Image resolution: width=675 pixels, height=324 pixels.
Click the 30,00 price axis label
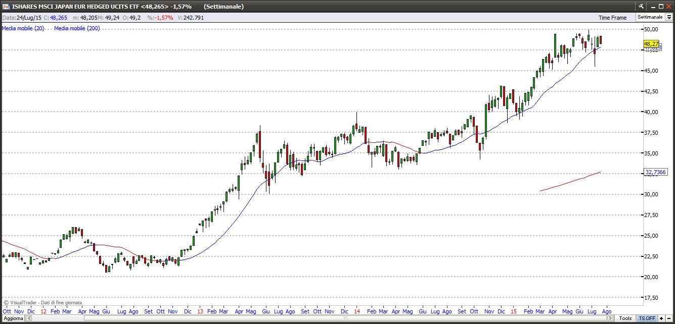click(651, 194)
